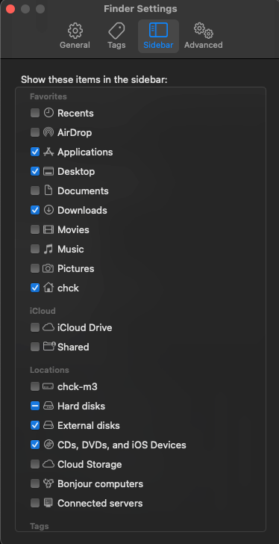Click the AirDrop radar icon
Screen dimensions: 279x544
pyautogui.click(x=48, y=132)
